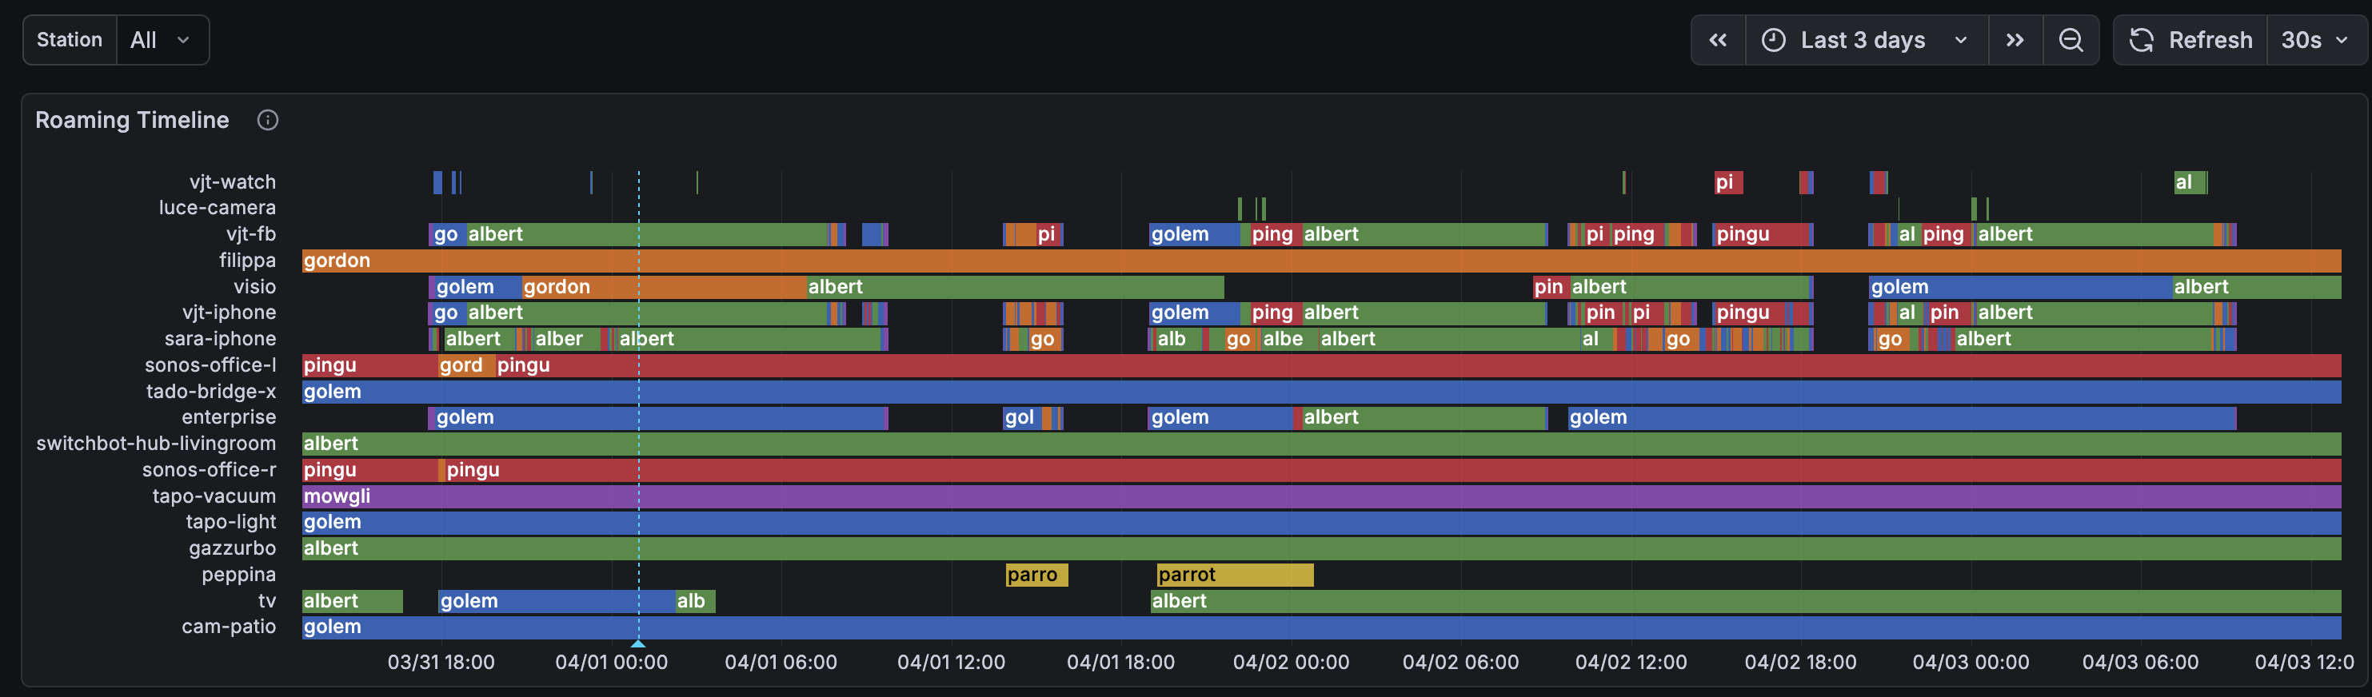This screenshot has height=697, width=2372.
Task: Select the golem bar in tado-bridge-x row
Action: point(1289,392)
